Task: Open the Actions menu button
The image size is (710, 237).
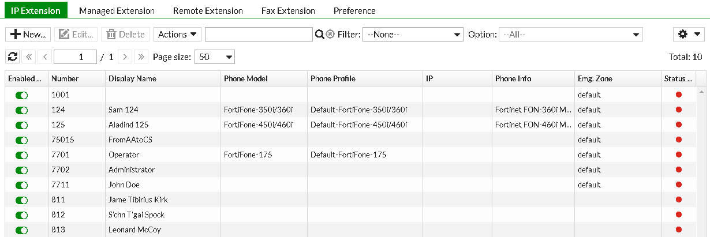Action: coord(177,35)
